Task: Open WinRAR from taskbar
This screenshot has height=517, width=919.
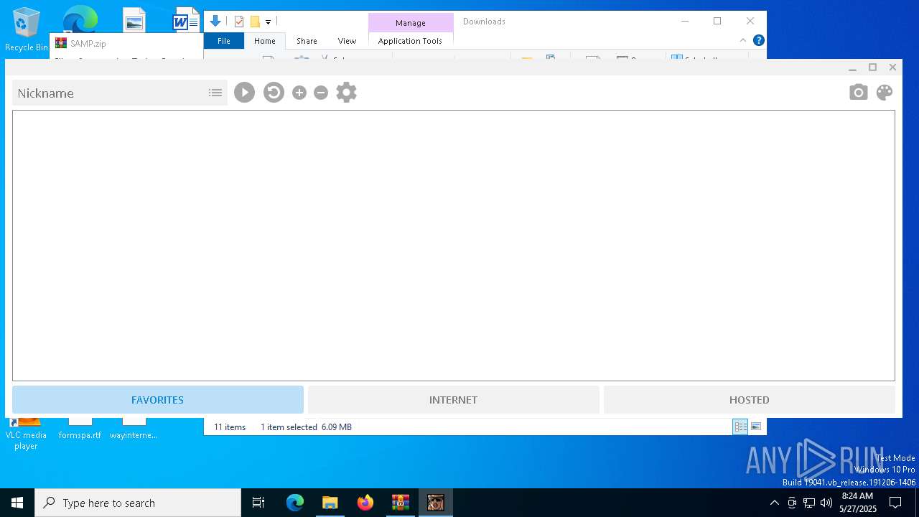Action: point(401,503)
